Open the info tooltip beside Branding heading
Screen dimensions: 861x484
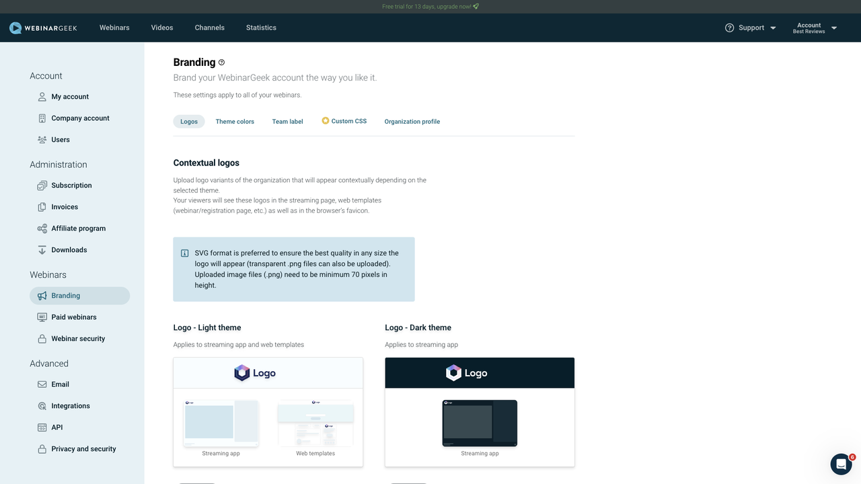coord(221,62)
